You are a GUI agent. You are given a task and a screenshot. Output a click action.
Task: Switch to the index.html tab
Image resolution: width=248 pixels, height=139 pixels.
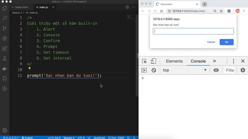(20, 7)
